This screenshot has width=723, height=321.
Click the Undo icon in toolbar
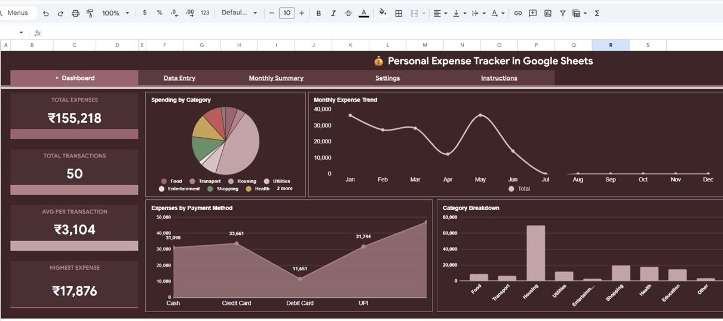(x=46, y=13)
